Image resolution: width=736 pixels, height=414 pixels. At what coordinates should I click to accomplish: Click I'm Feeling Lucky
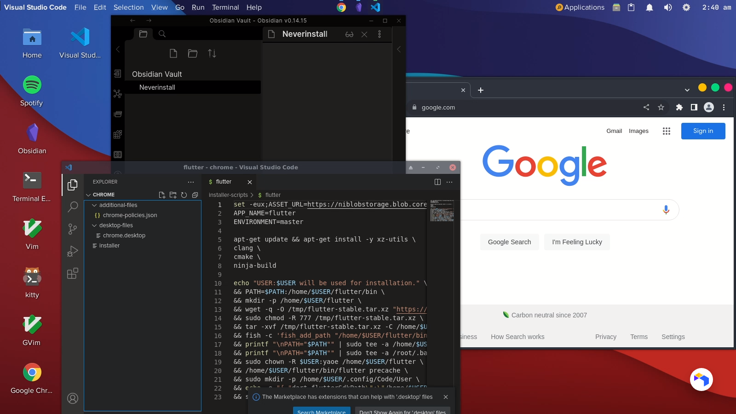pos(577,242)
